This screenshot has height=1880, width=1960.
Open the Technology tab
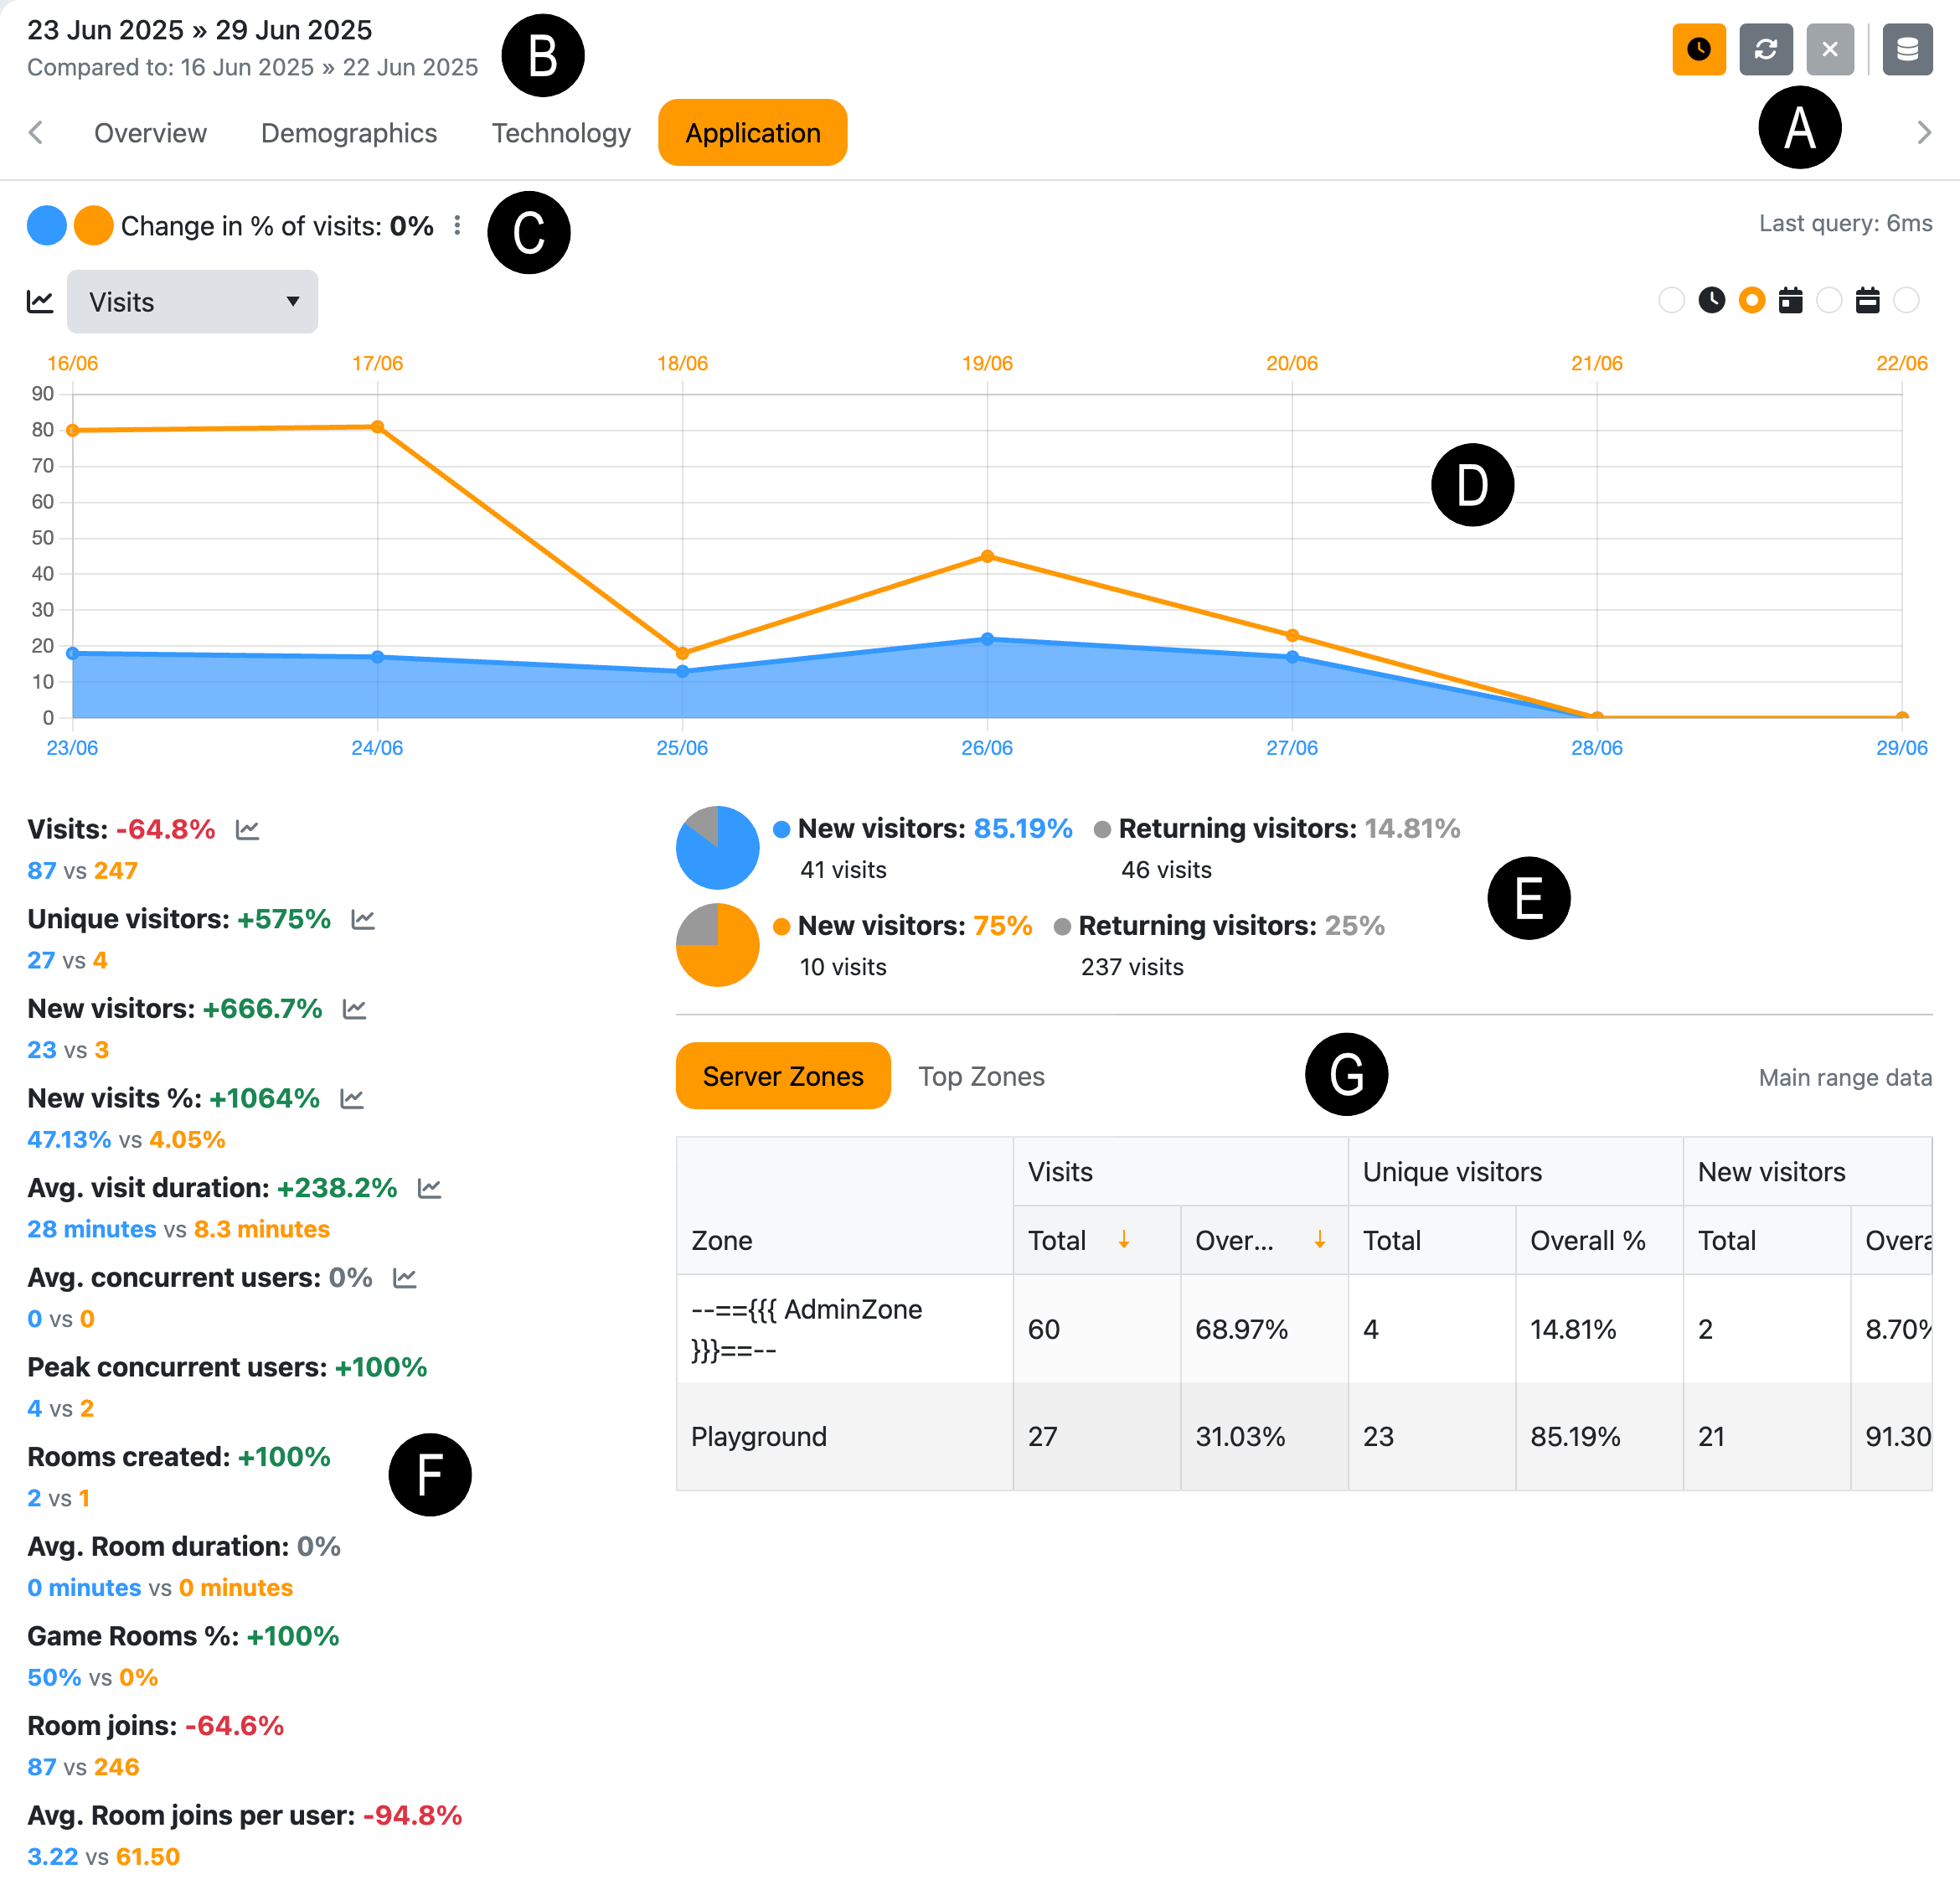(560, 132)
